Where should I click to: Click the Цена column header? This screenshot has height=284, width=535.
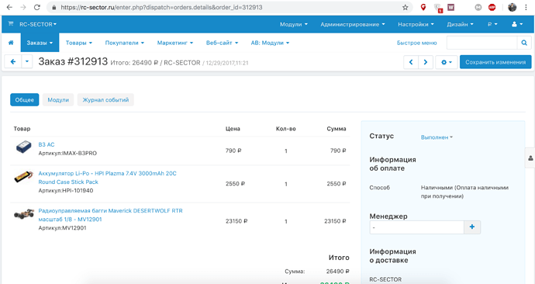pos(233,129)
